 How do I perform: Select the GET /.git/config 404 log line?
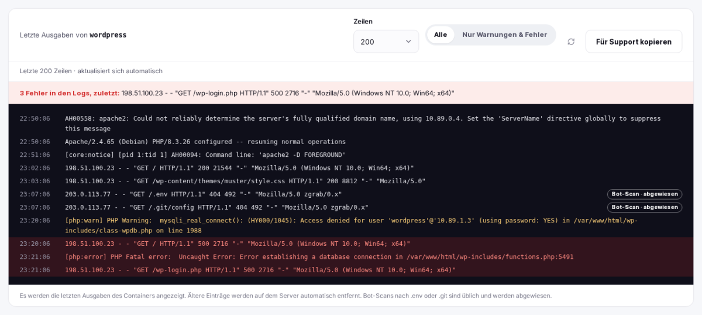(351, 207)
